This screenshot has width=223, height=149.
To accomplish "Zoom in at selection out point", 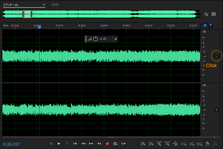I will (192, 144).
